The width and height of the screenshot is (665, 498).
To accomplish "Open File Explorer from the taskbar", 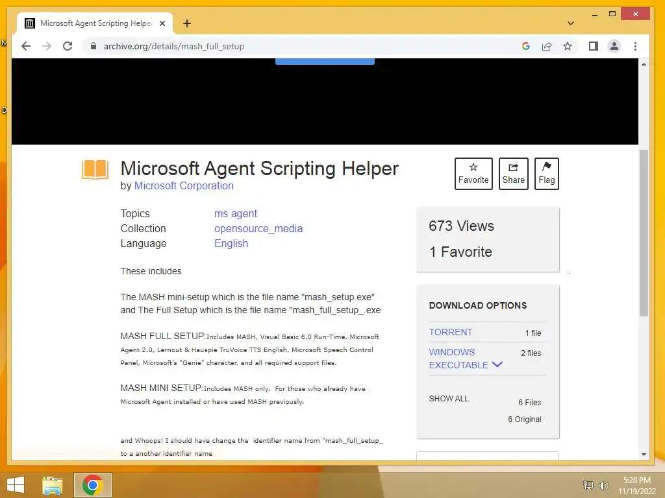I will [53, 485].
